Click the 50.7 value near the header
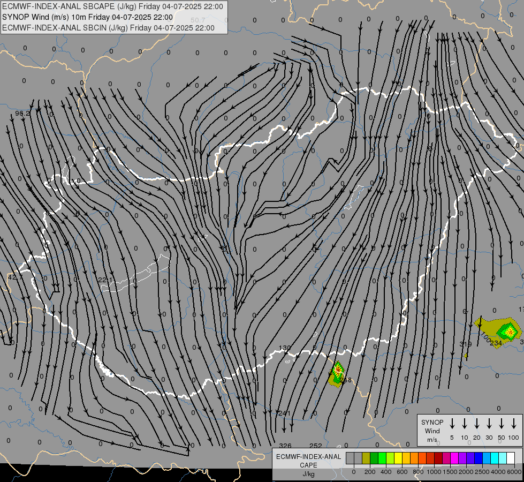 coord(198,21)
